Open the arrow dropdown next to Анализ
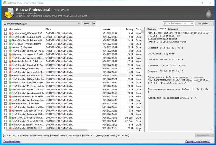The width and height of the screenshot is (216, 145). click(94, 23)
